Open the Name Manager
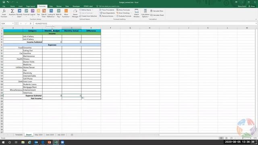The width and height of the screenshot is (258, 145). click(x=75, y=13)
